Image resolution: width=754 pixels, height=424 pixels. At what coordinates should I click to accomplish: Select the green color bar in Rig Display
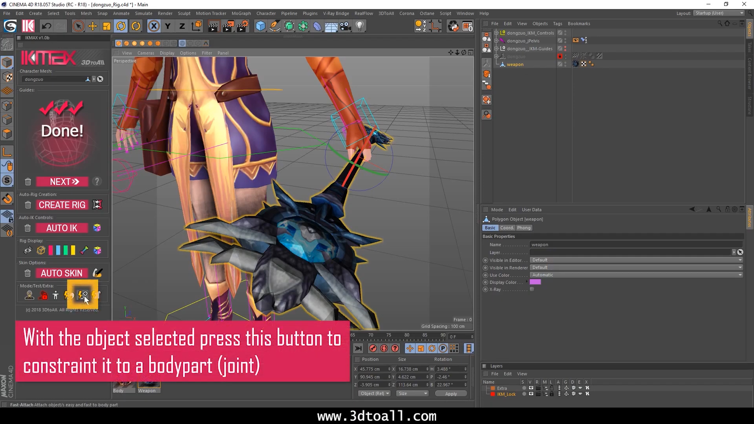(x=66, y=250)
